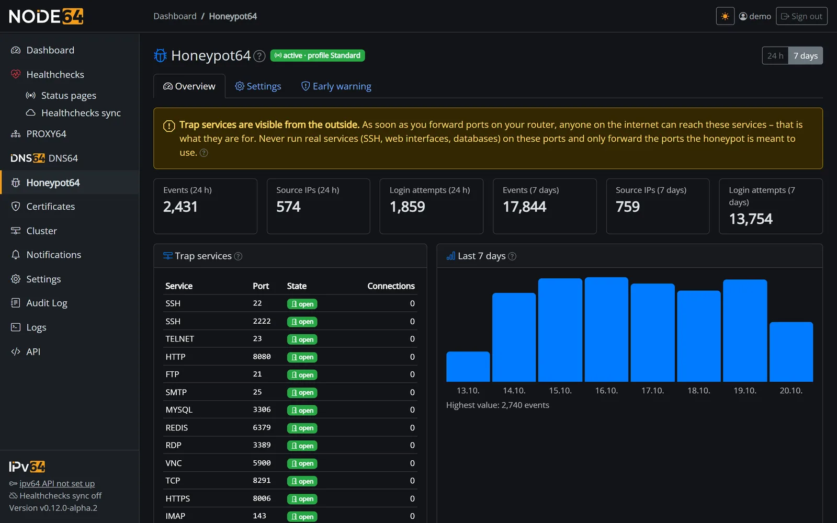Open the ipv64 API not set up link
The image size is (837, 523).
coord(57,483)
